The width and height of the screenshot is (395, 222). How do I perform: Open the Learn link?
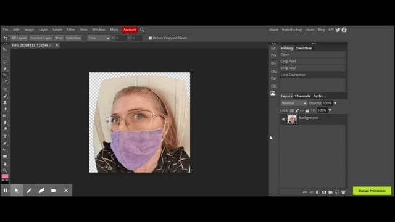click(310, 30)
